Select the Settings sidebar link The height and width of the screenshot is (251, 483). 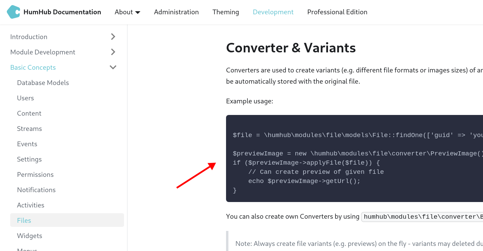pyautogui.click(x=29, y=159)
